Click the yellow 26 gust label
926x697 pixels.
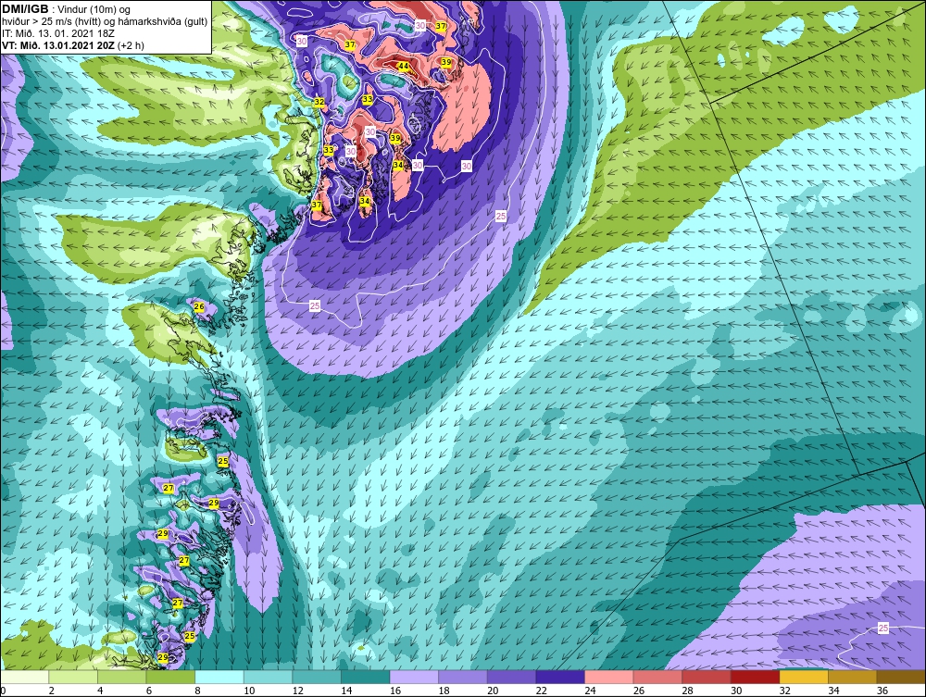pyautogui.click(x=199, y=307)
